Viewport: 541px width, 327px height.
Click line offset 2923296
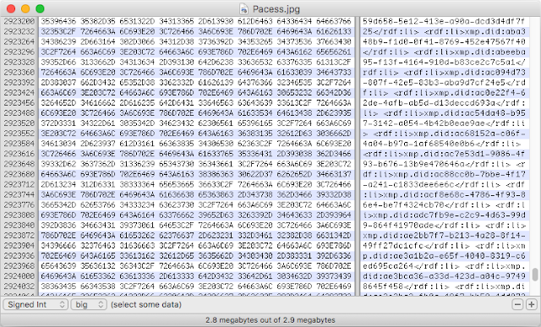point(19,52)
